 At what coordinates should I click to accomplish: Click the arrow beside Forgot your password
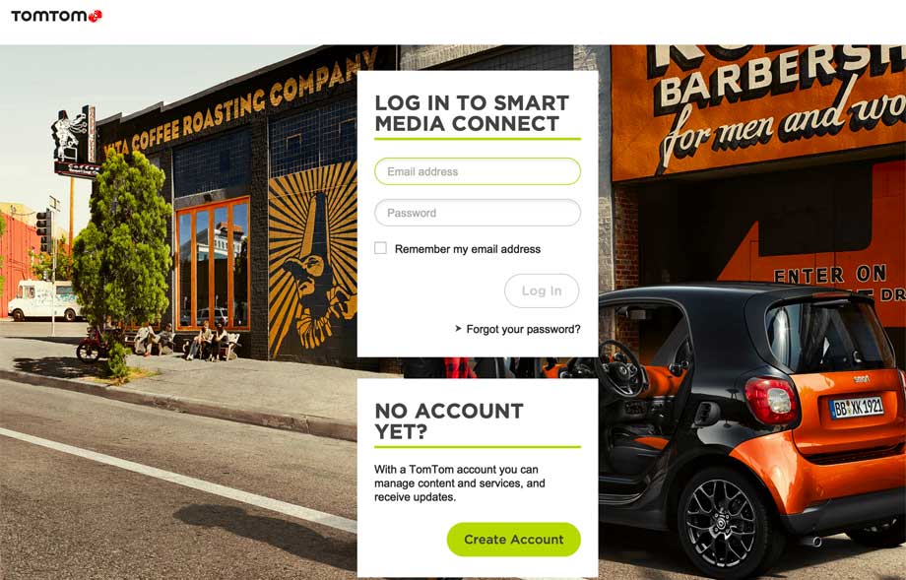click(458, 329)
